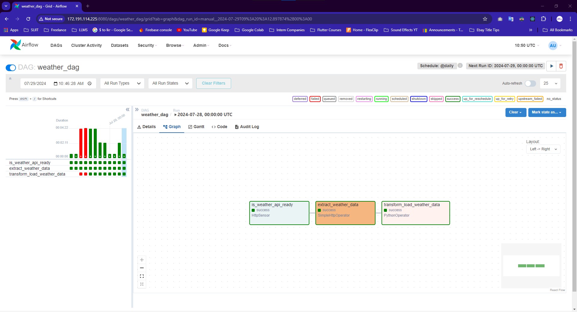The height and width of the screenshot is (312, 577).
Task: Click the tallest red failed run bar
Action: (x=86, y=143)
